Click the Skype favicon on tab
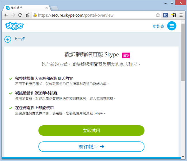 click(x=8, y=8)
